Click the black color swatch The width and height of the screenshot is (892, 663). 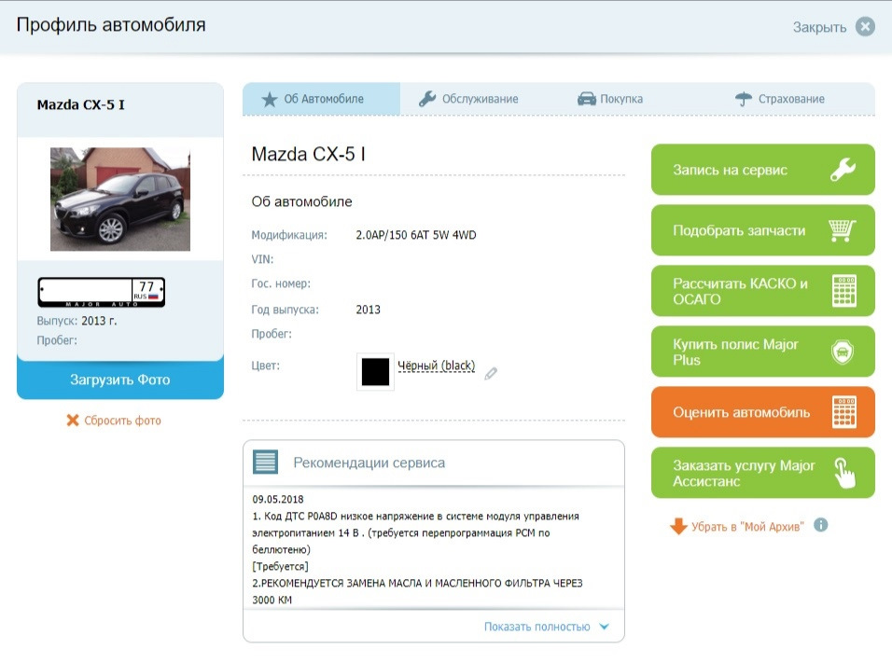[x=375, y=371]
